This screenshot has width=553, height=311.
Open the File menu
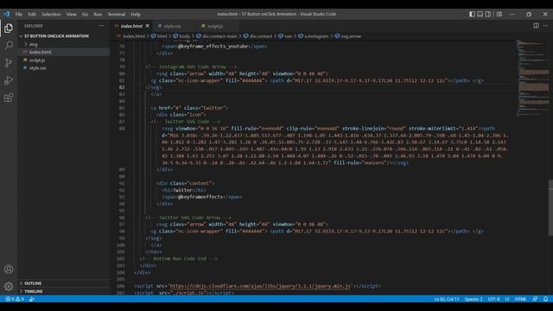point(19,14)
